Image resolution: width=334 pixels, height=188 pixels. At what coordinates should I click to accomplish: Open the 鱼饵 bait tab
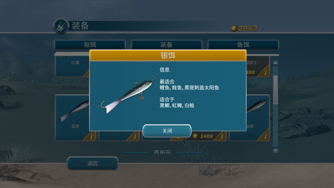coord(243,45)
